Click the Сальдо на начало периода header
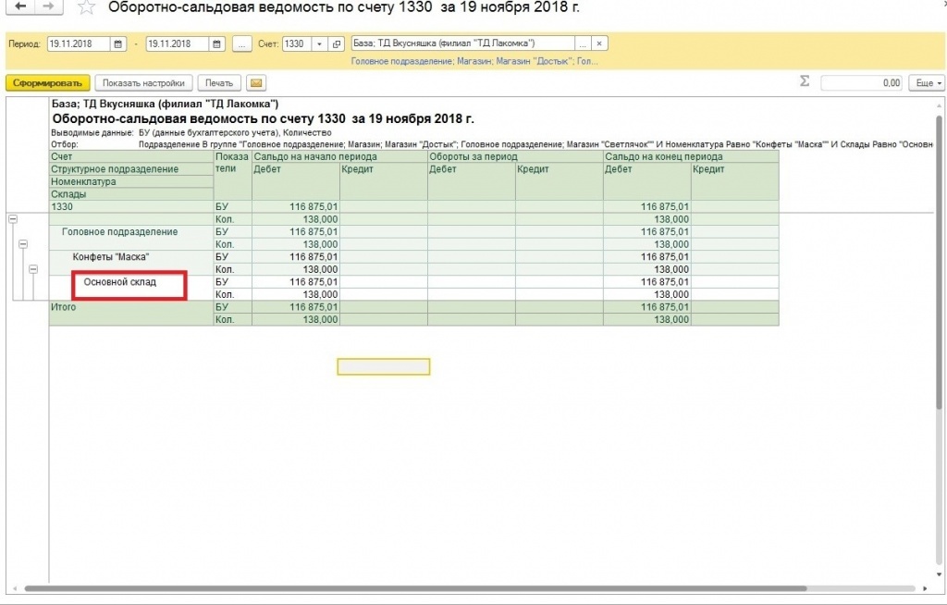 tap(339, 156)
